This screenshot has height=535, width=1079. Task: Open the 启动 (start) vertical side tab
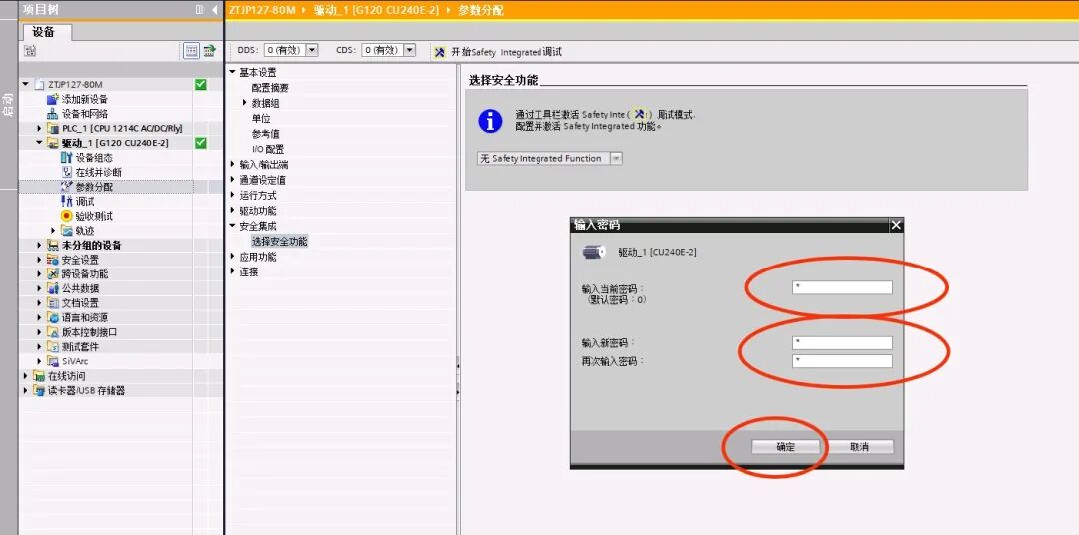pyautogui.click(x=8, y=103)
